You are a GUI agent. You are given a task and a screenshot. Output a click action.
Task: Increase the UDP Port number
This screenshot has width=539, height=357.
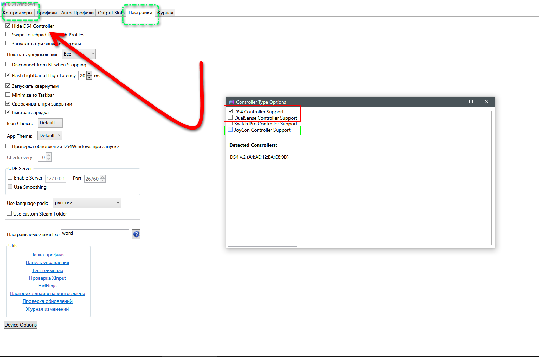[x=103, y=177]
